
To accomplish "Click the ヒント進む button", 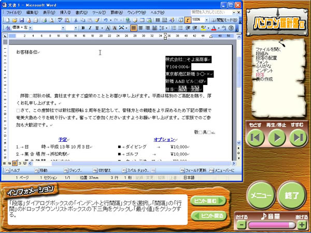I will pyautogui.click(x=208, y=201).
